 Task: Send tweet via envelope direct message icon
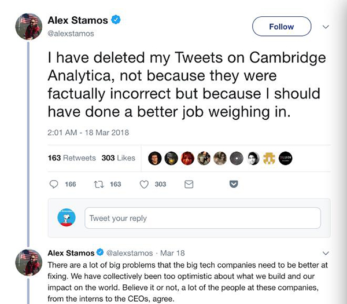coord(189,184)
